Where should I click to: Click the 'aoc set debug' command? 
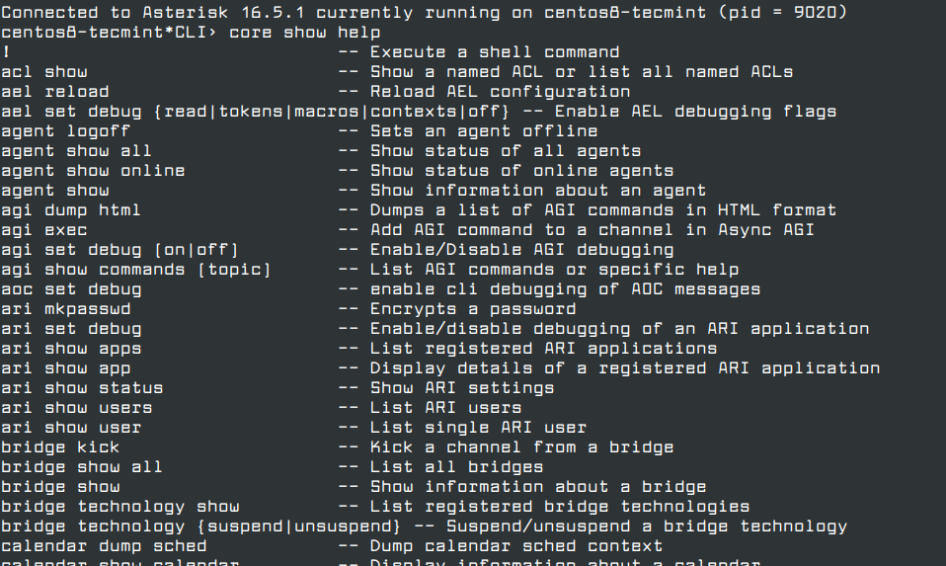(x=71, y=288)
